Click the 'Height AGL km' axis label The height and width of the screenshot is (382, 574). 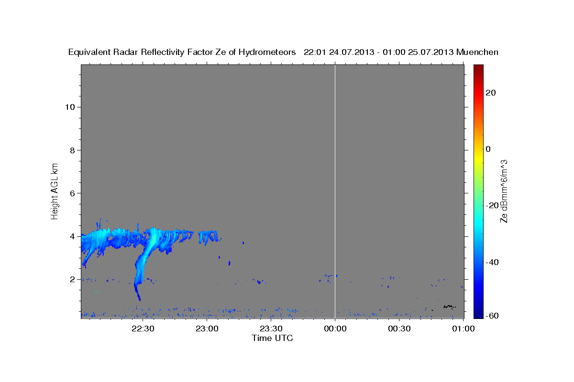[x=55, y=191]
